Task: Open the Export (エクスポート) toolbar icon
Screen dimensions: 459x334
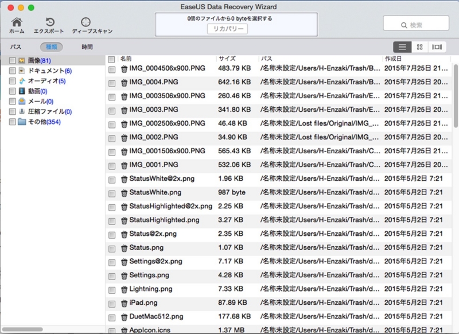Action: pos(50,22)
